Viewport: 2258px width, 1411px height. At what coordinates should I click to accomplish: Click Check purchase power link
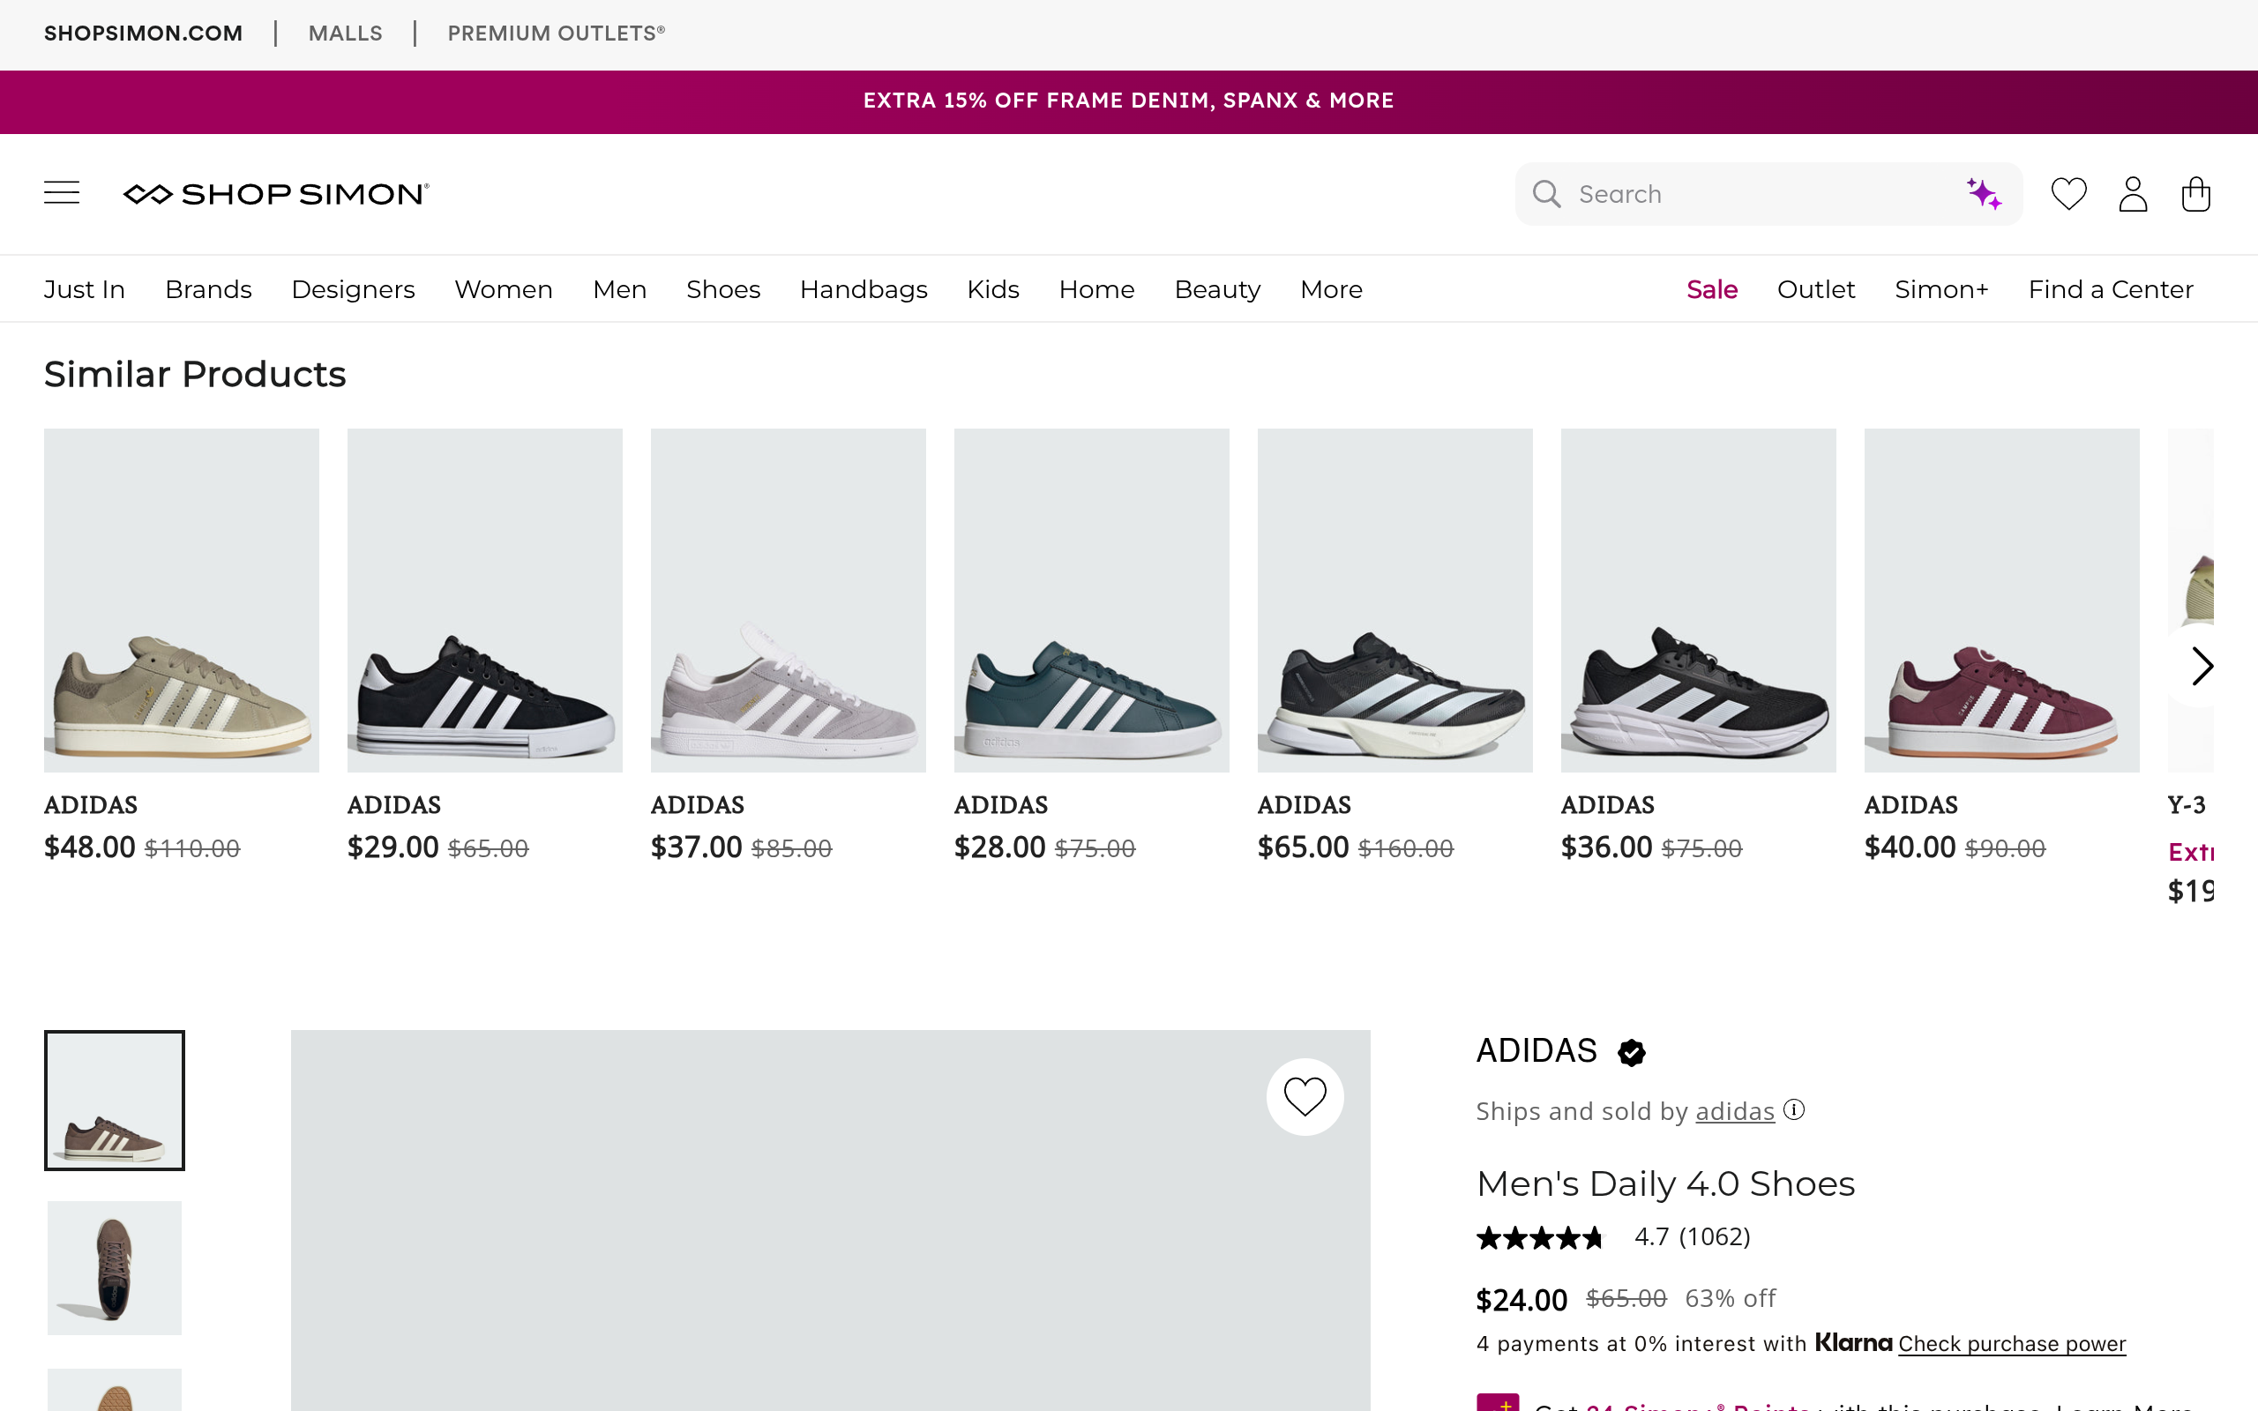(x=2012, y=1344)
